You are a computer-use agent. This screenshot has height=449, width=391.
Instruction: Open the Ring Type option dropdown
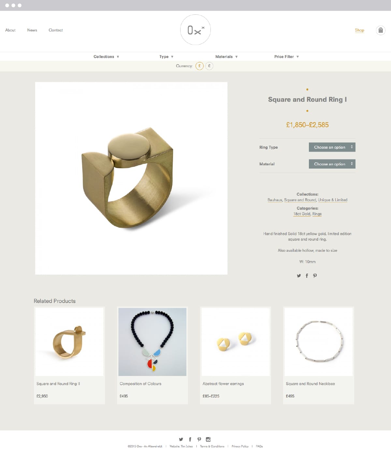[332, 147]
